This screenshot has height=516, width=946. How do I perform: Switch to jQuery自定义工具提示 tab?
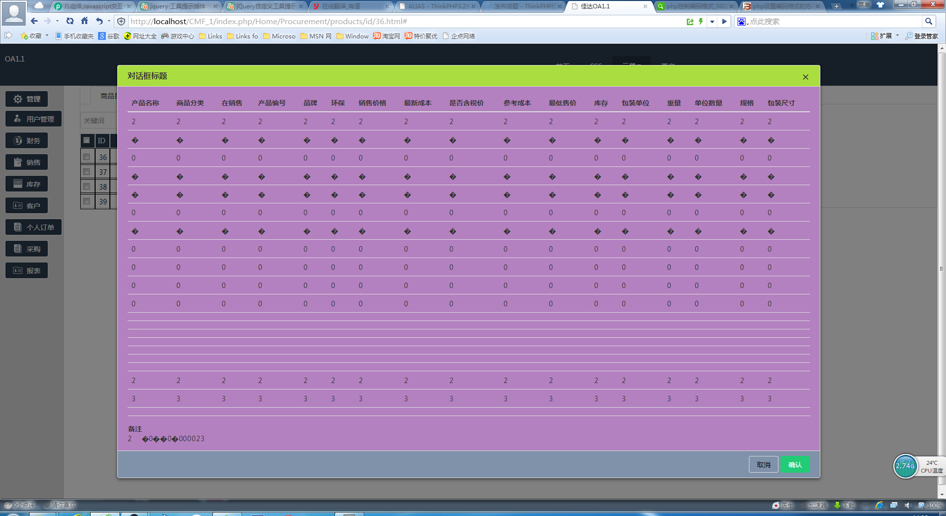coord(265,6)
